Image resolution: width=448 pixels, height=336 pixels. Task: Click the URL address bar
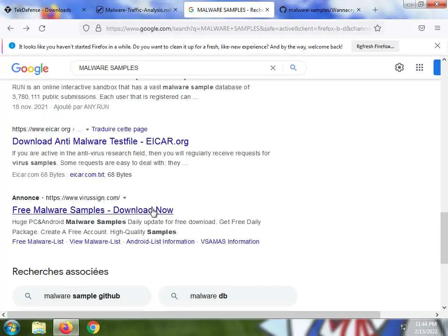pos(238,28)
